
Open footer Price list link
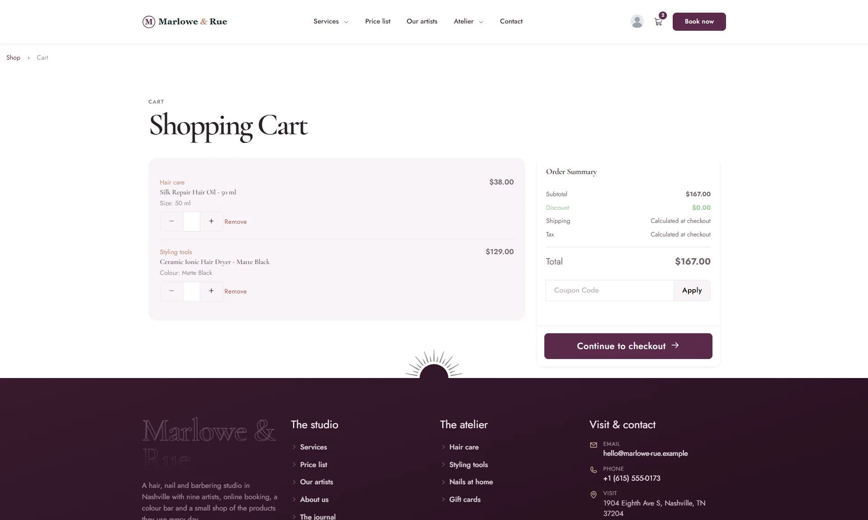coord(313,465)
